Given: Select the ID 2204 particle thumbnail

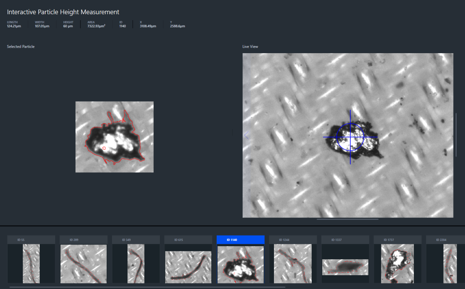Looking at the screenshot, I should [x=449, y=263].
